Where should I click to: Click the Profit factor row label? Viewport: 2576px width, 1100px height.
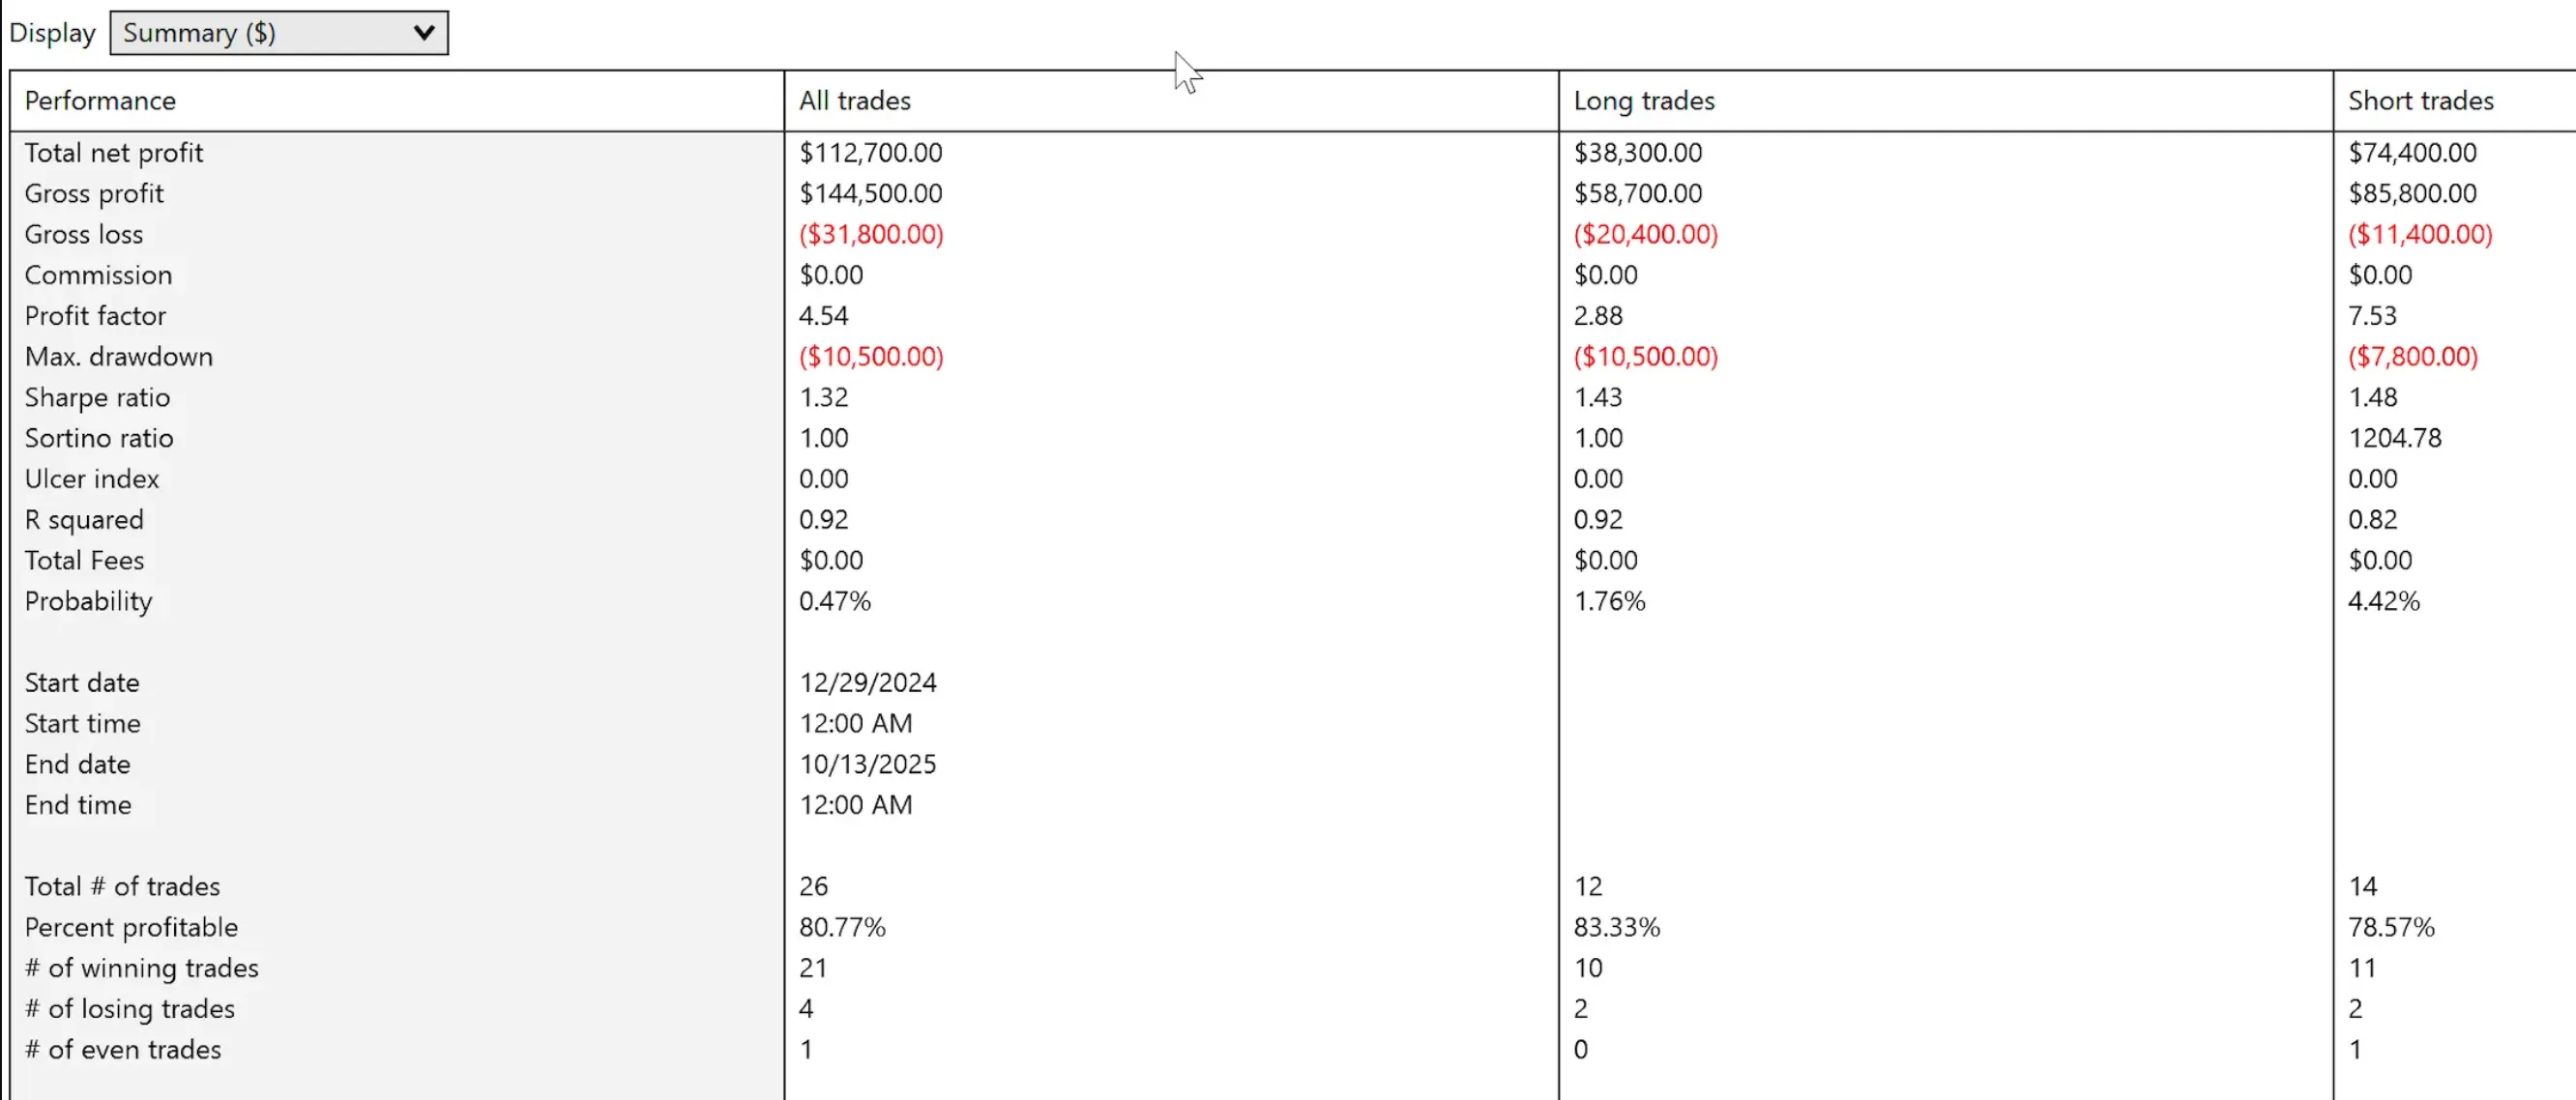click(96, 316)
